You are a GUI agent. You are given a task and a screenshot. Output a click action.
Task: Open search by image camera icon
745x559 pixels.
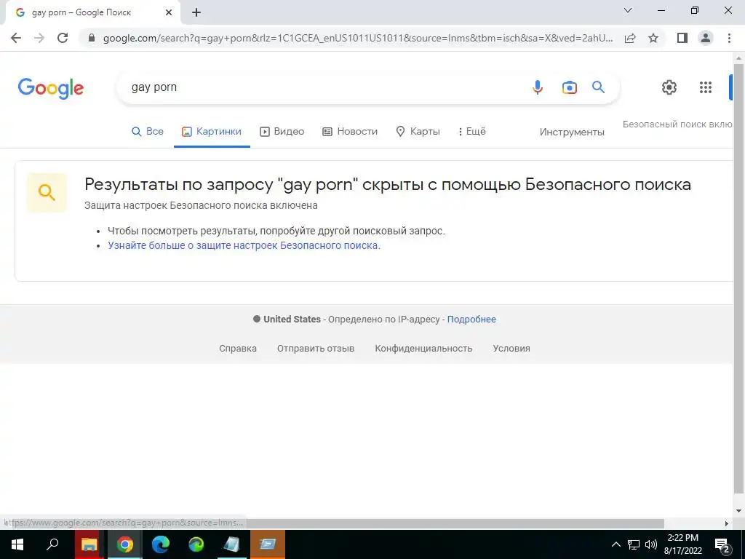569,87
